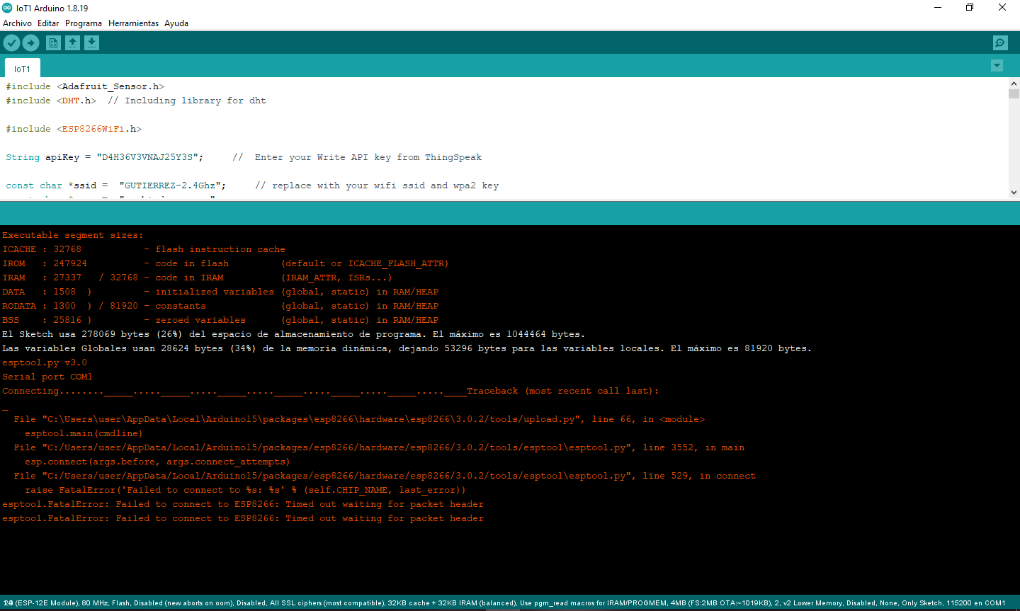Click the ICACHE 32768 console line
Screen dimensions: 1020x611
pos(144,249)
